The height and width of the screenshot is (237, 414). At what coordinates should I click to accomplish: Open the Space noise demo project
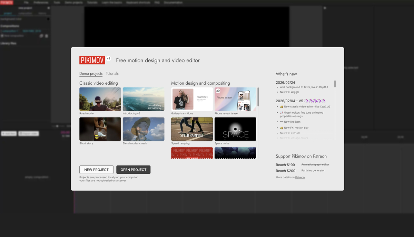[x=235, y=129]
